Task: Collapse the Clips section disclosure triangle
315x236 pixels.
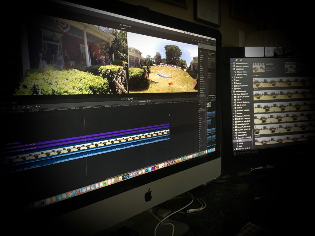Action: pos(253,76)
